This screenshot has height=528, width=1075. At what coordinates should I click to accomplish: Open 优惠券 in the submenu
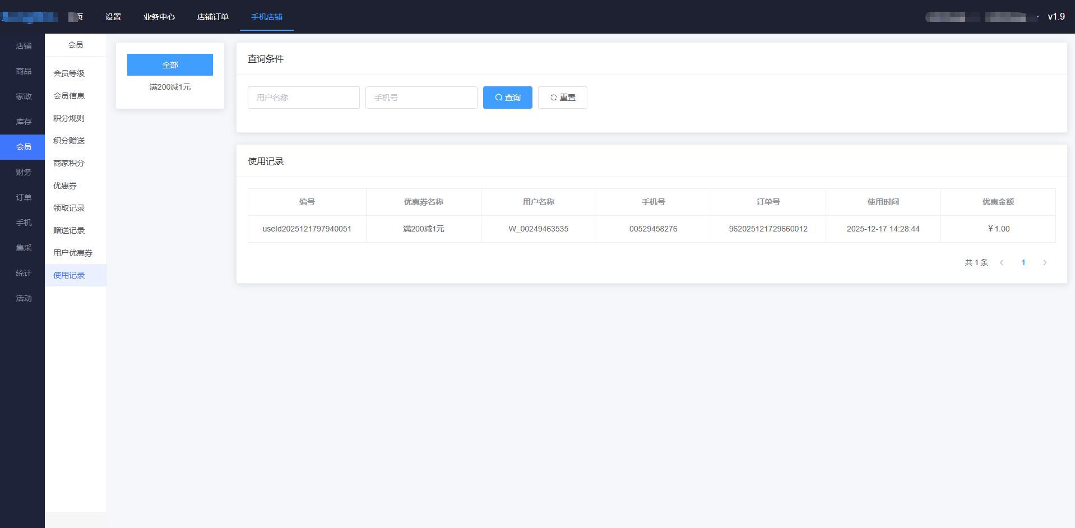tap(65, 186)
